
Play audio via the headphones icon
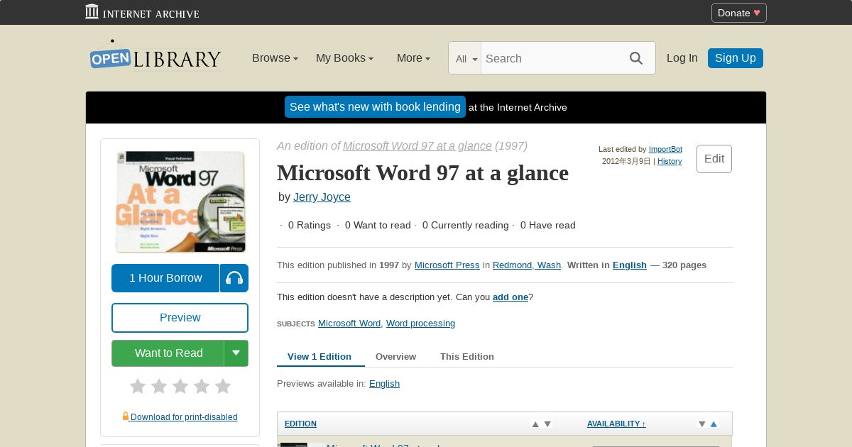point(234,278)
